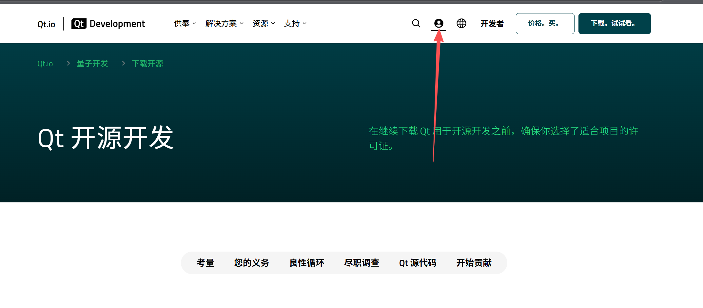Open the 开发者 menu item
The width and height of the screenshot is (703, 308).
[x=492, y=23]
